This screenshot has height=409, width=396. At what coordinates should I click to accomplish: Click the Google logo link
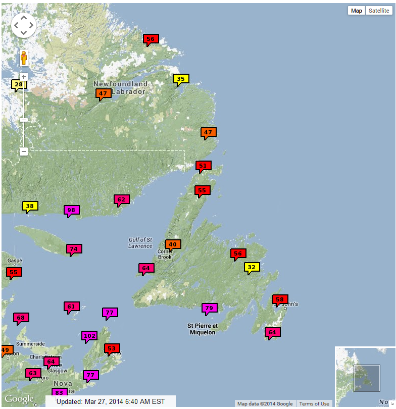[19, 399]
